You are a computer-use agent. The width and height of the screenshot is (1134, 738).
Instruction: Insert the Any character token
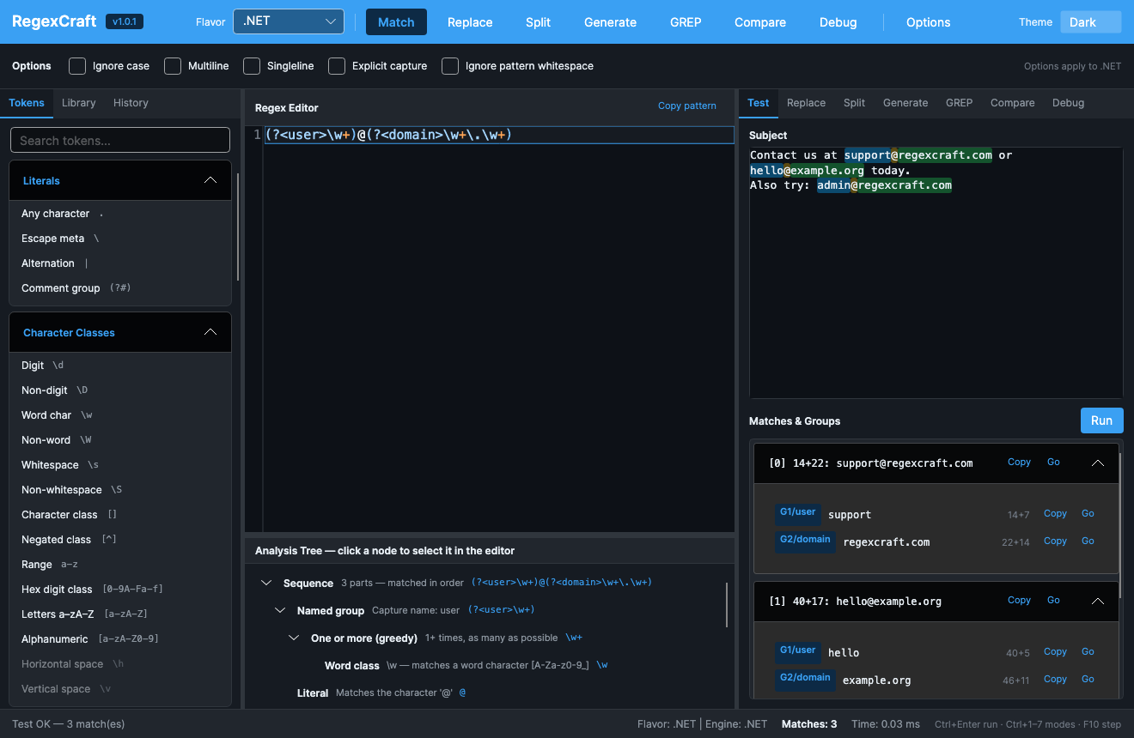pos(120,214)
